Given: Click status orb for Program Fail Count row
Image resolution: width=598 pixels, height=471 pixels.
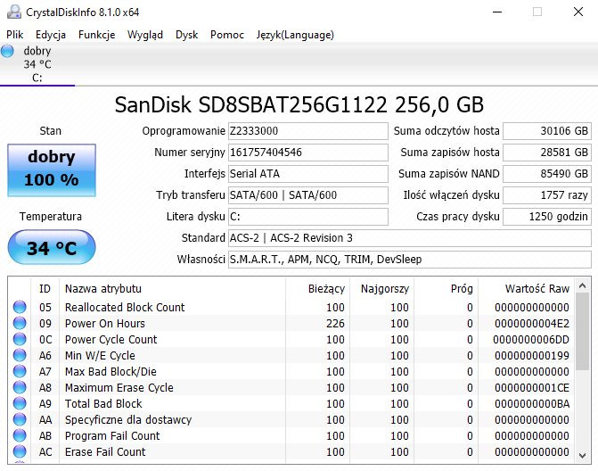Looking at the screenshot, I should [20, 435].
